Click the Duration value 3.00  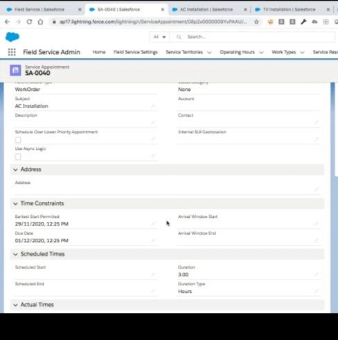[x=184, y=275]
